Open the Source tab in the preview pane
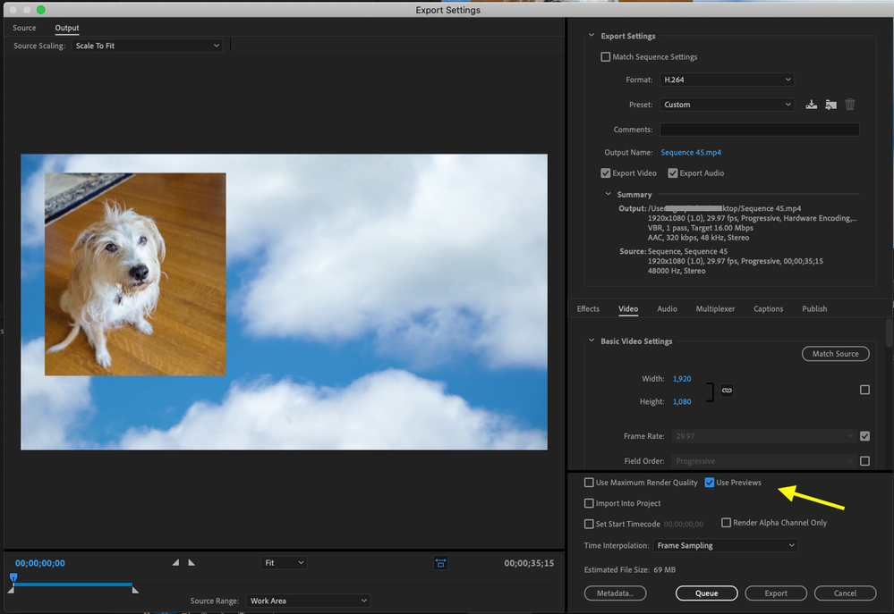 pos(23,27)
